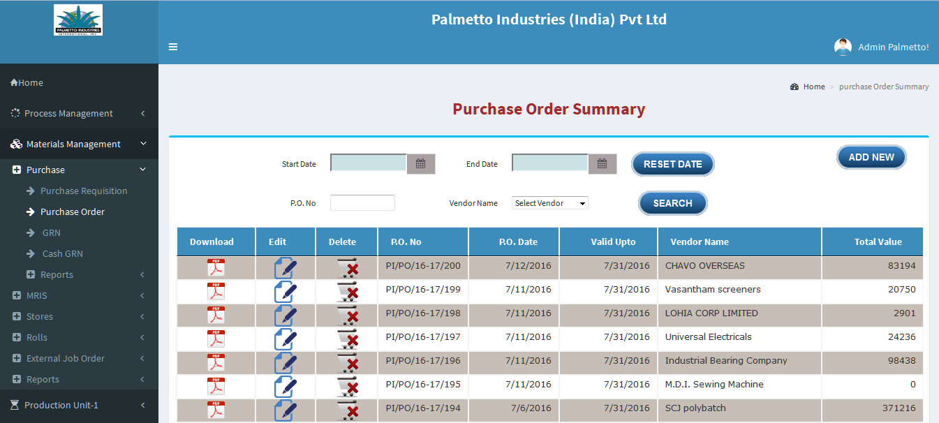The image size is (939, 423).
Task: Expand the External Job Order menu
Action: pyautogui.click(x=79, y=358)
